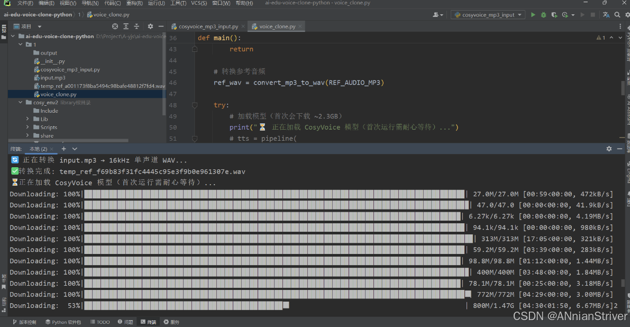The width and height of the screenshot is (630, 327).
Task: Go to previous highlighted problem arrow
Action: tap(611, 38)
